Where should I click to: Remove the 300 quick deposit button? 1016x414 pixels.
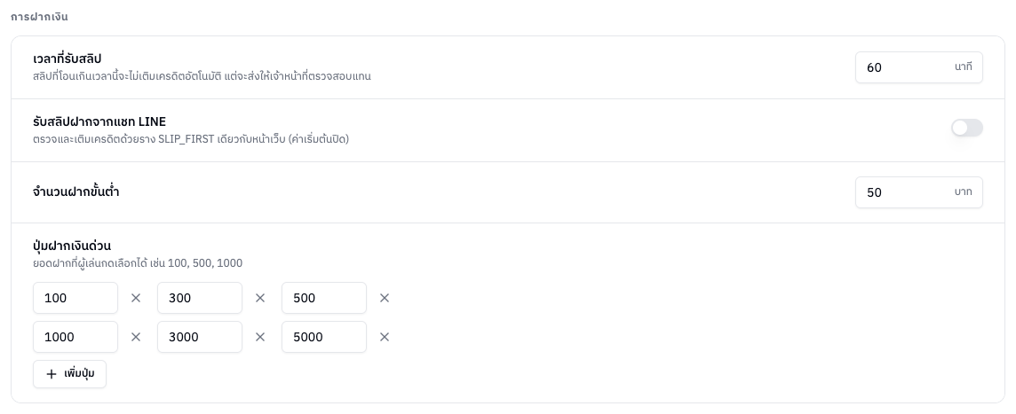pyautogui.click(x=260, y=298)
